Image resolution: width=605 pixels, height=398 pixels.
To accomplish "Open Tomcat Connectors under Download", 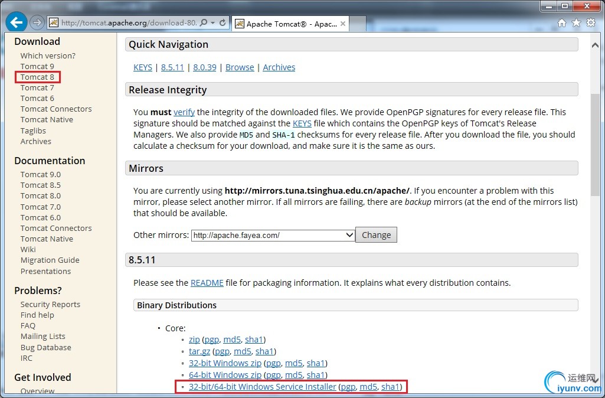I will click(56, 109).
